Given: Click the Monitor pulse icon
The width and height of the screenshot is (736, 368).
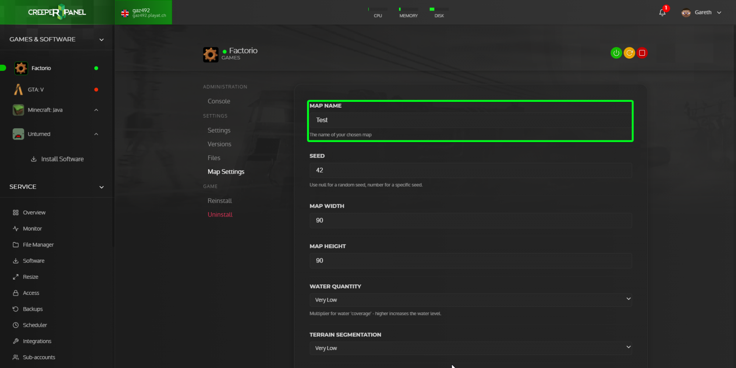Looking at the screenshot, I should (16, 229).
